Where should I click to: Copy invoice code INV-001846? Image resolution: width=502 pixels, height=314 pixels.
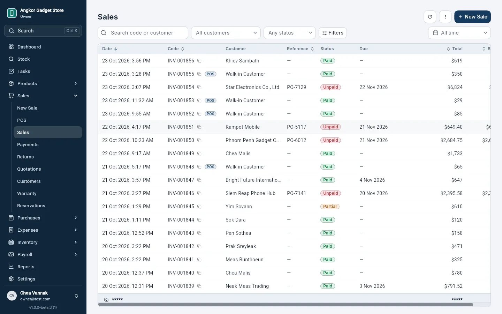point(199,193)
